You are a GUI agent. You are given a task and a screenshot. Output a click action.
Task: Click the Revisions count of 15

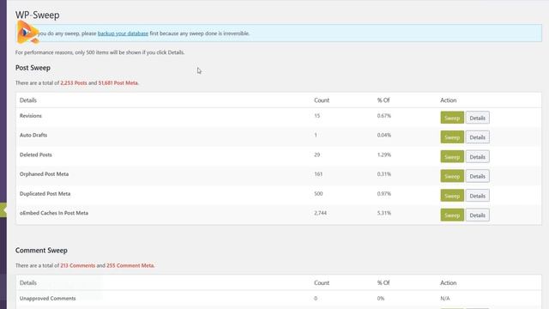pos(317,116)
